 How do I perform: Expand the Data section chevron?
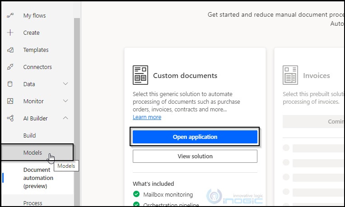click(65, 84)
